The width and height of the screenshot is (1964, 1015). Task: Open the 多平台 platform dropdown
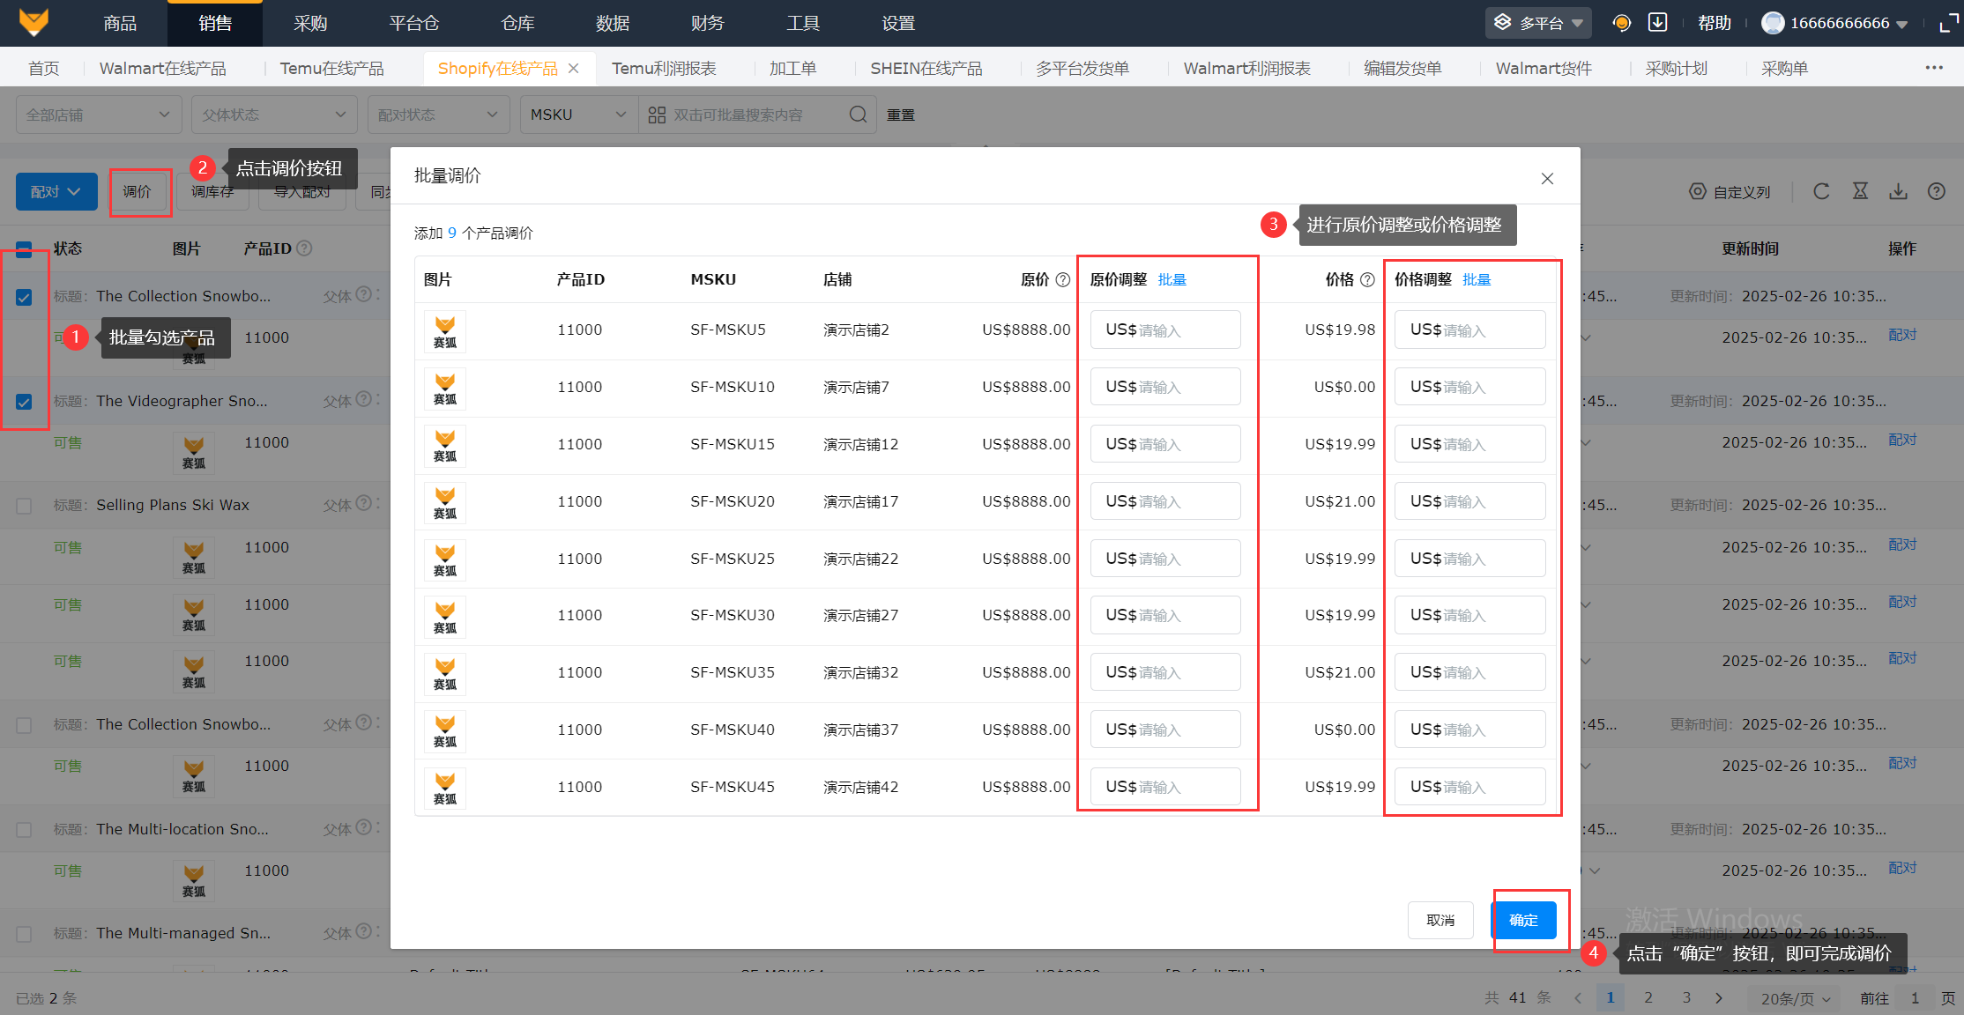click(x=1538, y=23)
